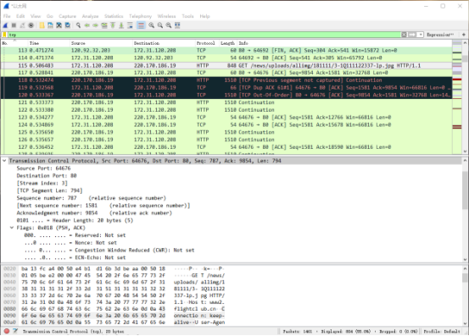Toggle packet list colorization
469x336 pixels.
click(x=141, y=25)
